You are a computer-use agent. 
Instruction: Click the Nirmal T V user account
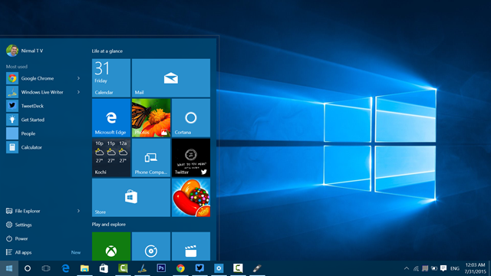click(x=25, y=51)
